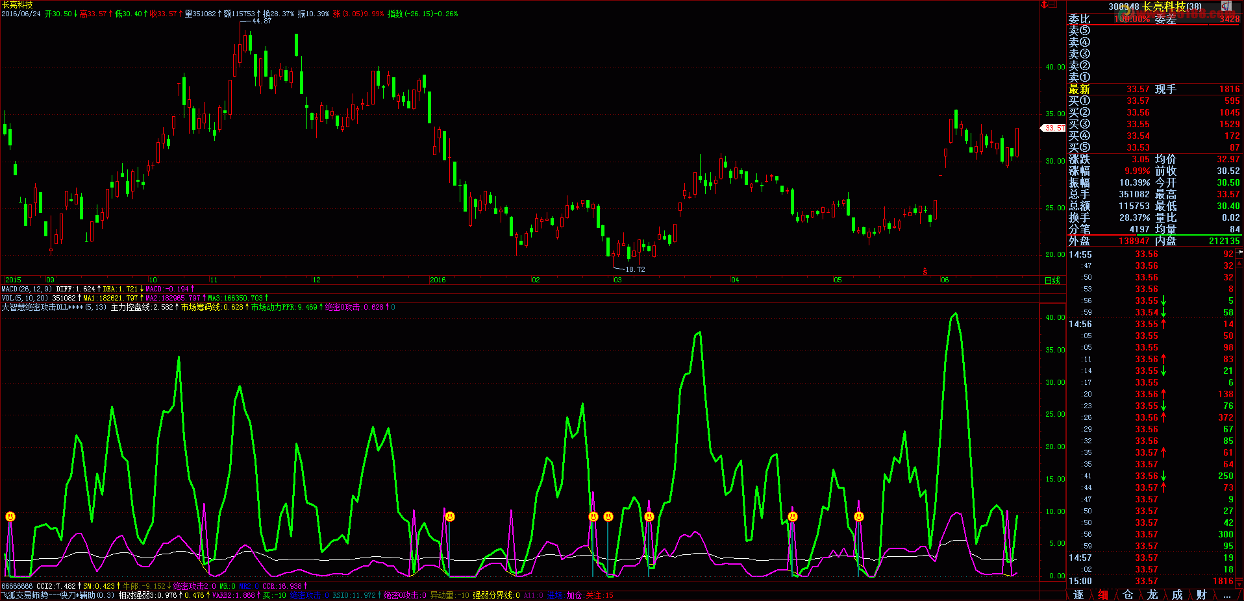Open the stock info icon beside 长亮科技(38)
This screenshot has width=1244, height=601.
[1226, 6]
